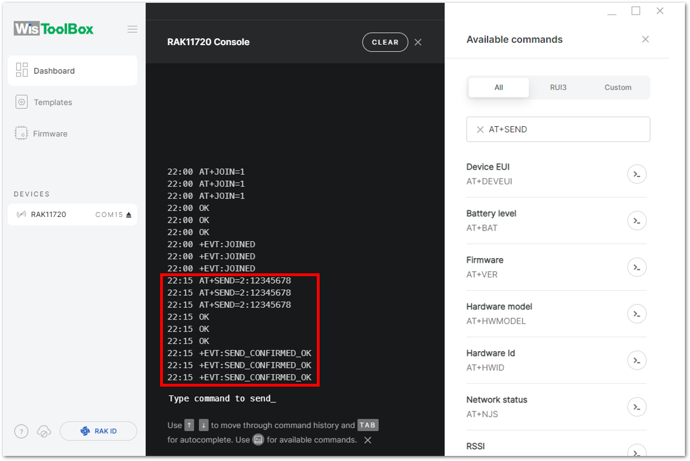Image resolution: width=690 pixels, height=461 pixels.
Task: Open the Dashboard section
Action: tap(72, 70)
